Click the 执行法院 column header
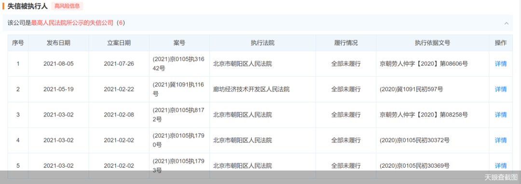Image resolution: width=521 pixels, height=184 pixels. pyautogui.click(x=262, y=43)
